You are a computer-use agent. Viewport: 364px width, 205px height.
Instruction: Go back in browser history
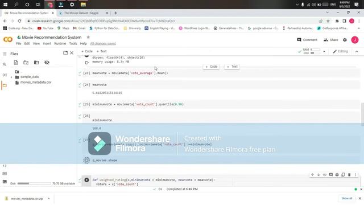point(5,21)
